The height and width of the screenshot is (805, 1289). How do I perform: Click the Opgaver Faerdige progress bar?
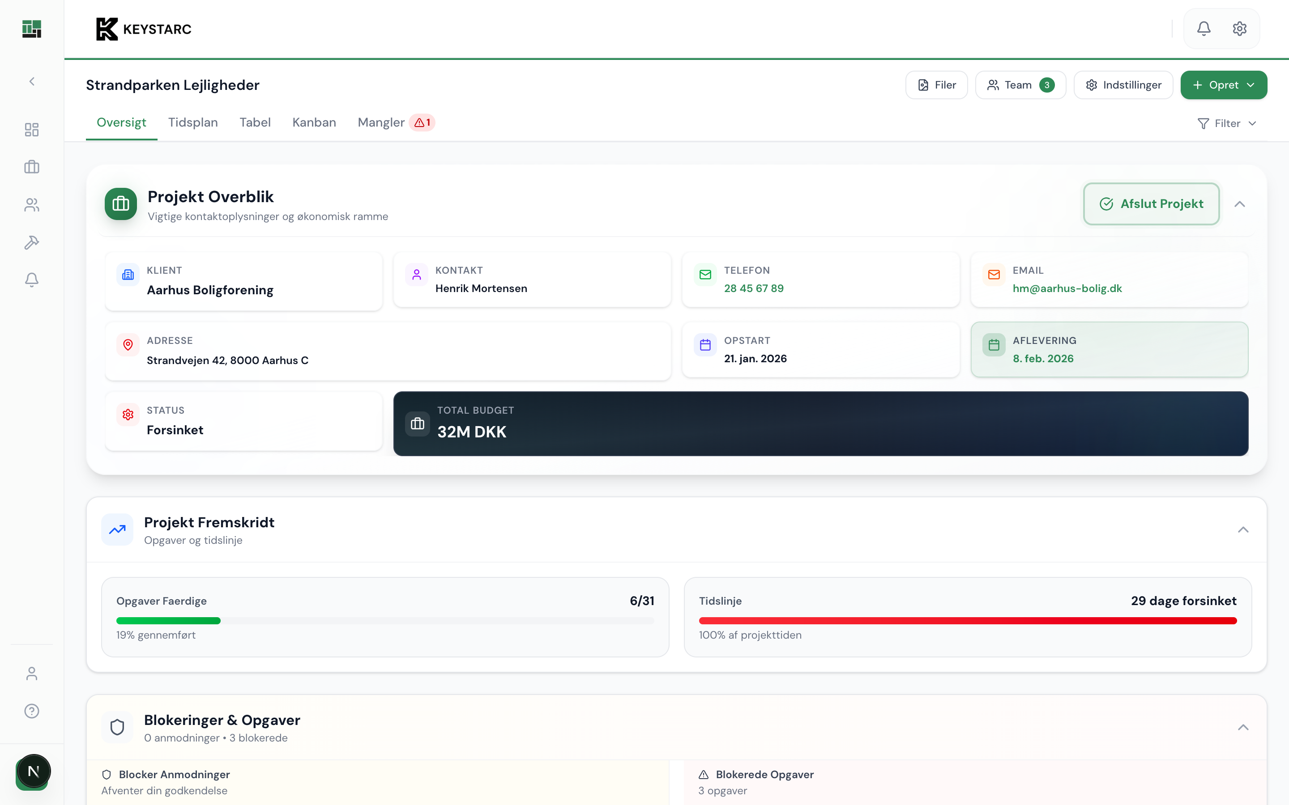(384, 621)
